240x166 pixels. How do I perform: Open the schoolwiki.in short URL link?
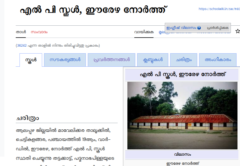point(219,9)
